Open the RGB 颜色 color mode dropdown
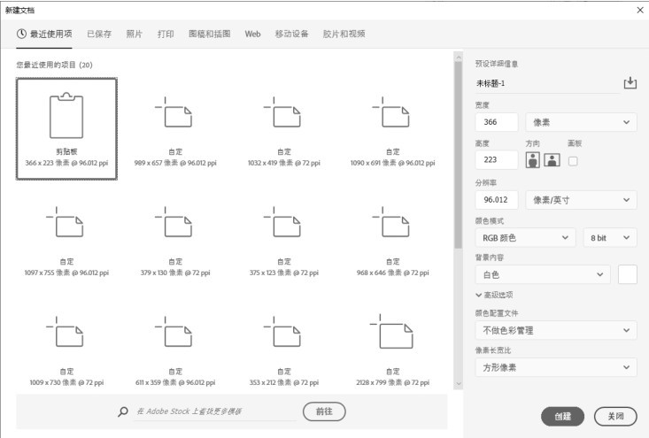Viewport: 649px width, 438px height. coord(525,238)
